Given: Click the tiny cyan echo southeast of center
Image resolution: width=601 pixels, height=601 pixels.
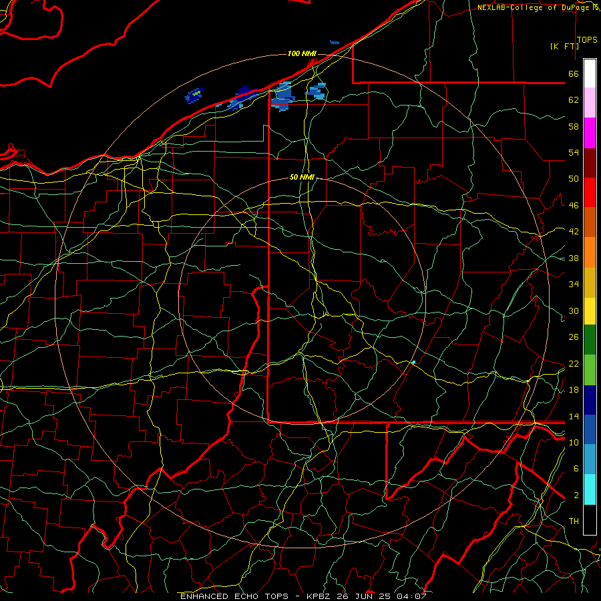Looking at the screenshot, I should (413, 362).
